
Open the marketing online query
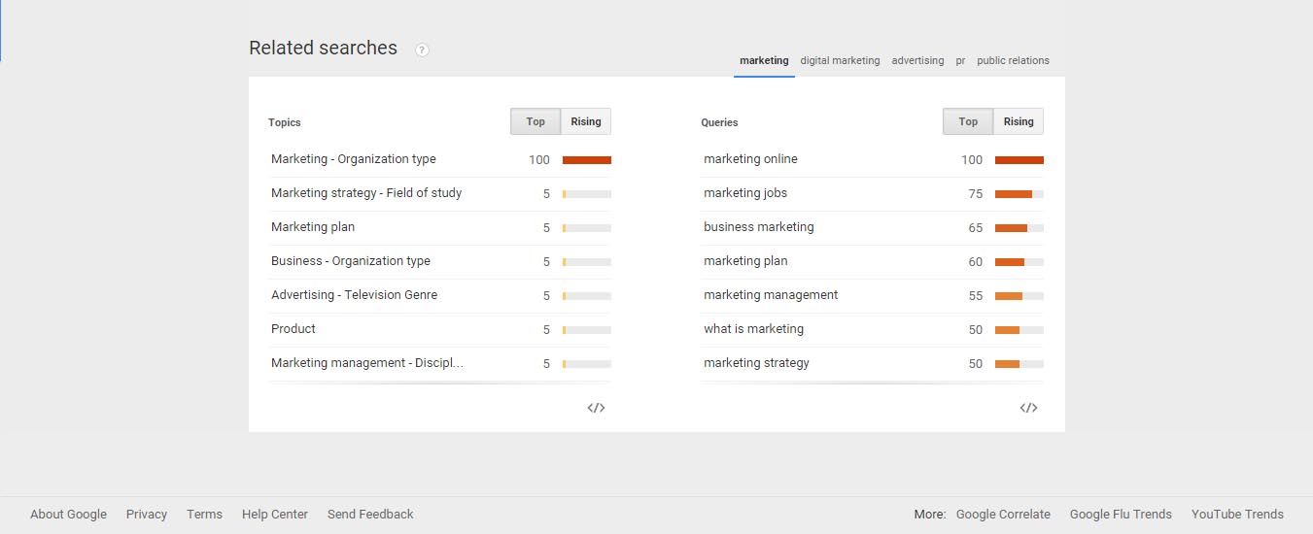pos(750,159)
